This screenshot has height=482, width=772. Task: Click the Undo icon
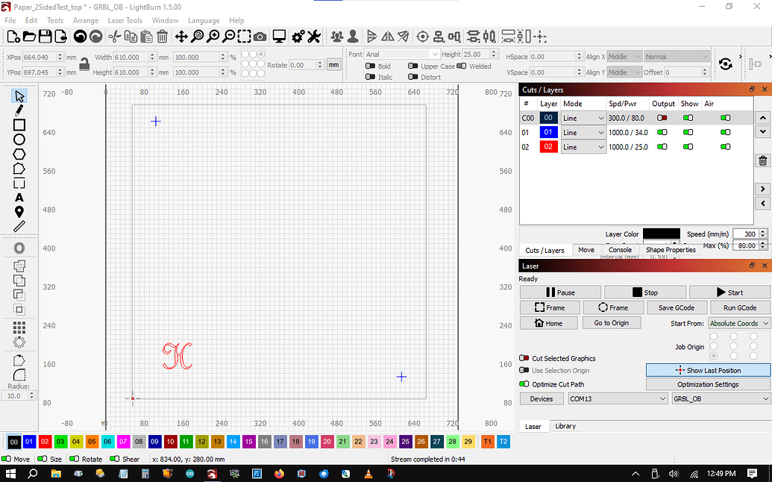pyautogui.click(x=80, y=37)
